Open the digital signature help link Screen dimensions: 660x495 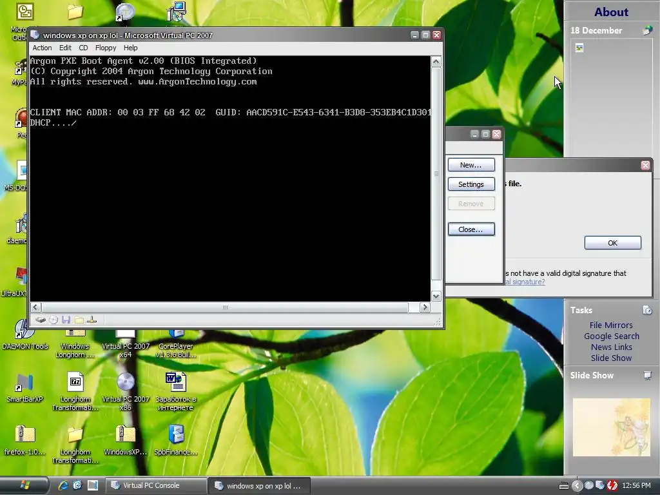(x=525, y=282)
